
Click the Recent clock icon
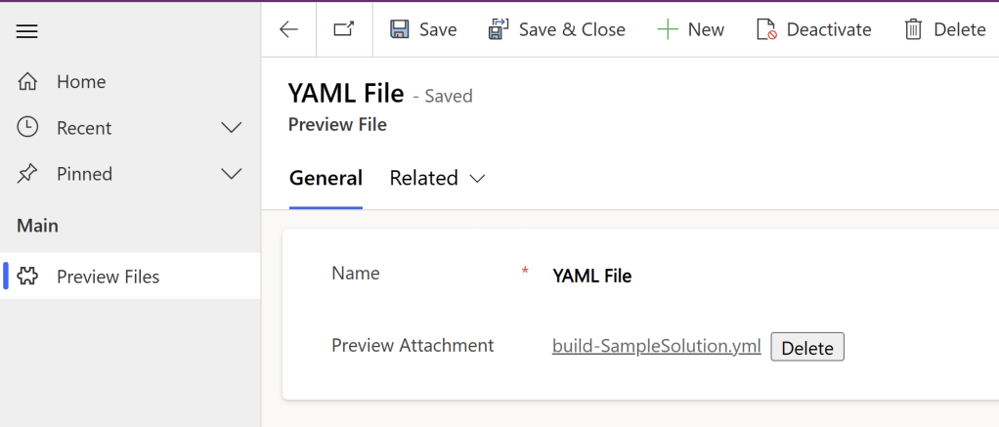28,128
